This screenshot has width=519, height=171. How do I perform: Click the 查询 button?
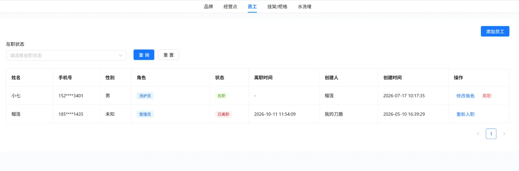(x=144, y=55)
